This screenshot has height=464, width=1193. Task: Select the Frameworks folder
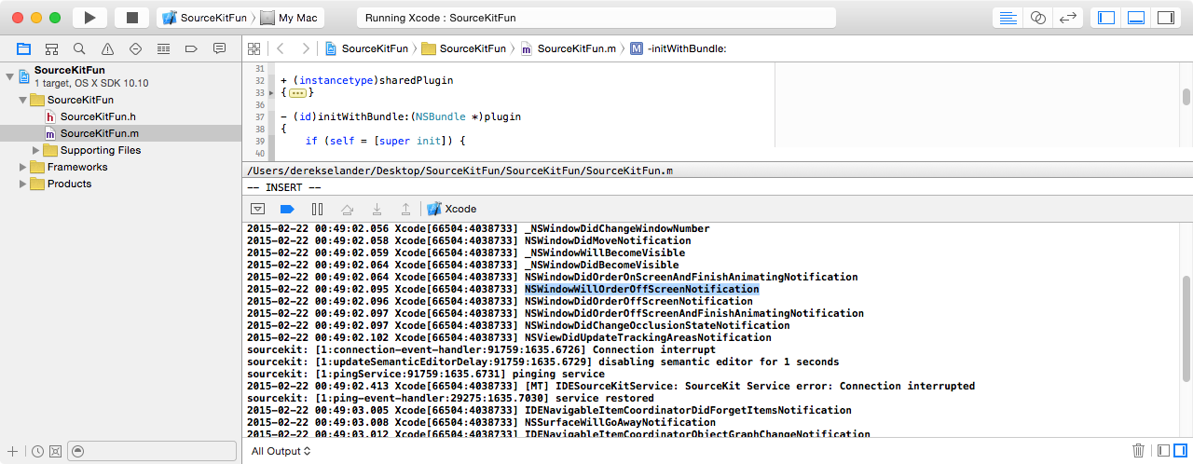pyautogui.click(x=68, y=167)
